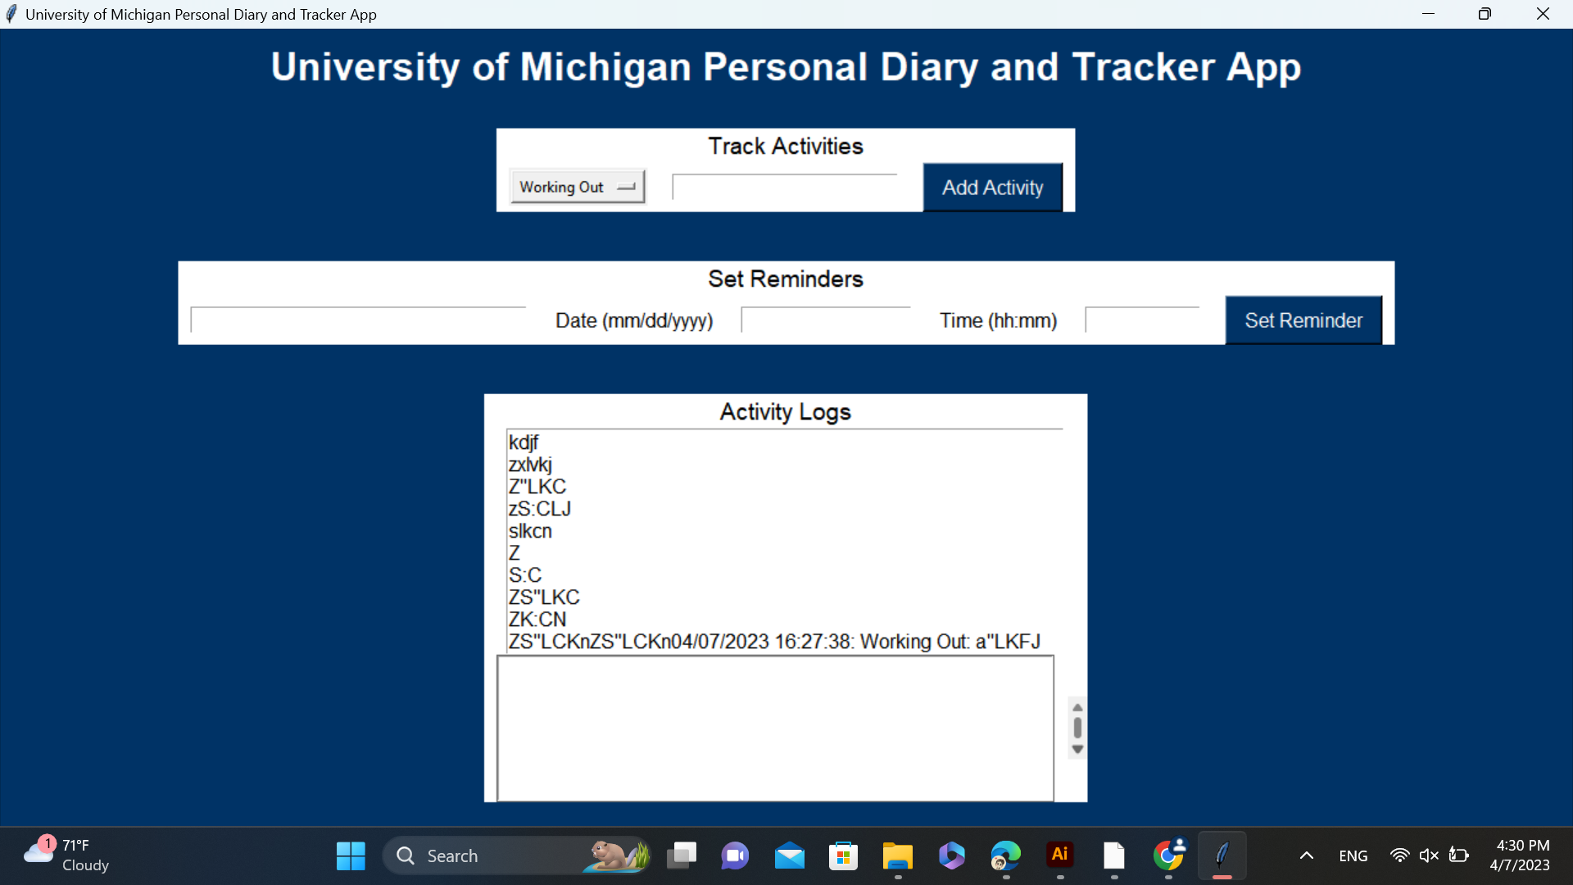Click the Google Chrome taskbar icon
Image resolution: width=1573 pixels, height=885 pixels.
1168,855
